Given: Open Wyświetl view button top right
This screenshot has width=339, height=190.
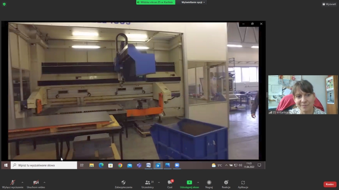Looking at the screenshot, I should click(329, 4).
